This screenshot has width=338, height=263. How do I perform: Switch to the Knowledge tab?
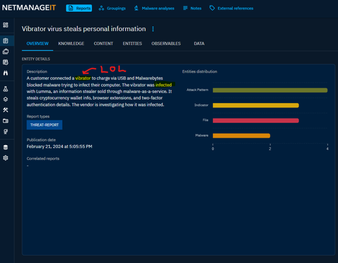pyautogui.click(x=71, y=43)
